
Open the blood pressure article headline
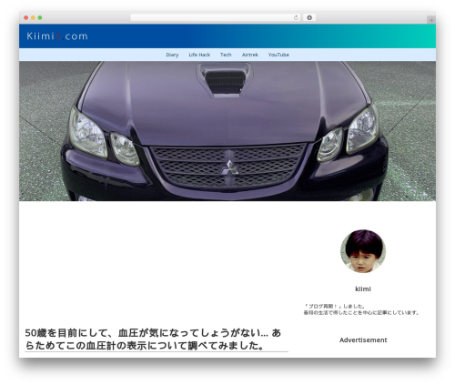click(x=153, y=339)
